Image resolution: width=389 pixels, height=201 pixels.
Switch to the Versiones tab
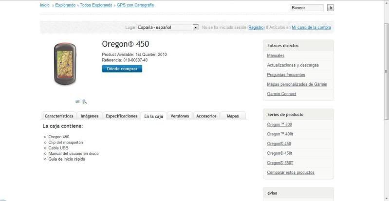[x=180, y=116]
